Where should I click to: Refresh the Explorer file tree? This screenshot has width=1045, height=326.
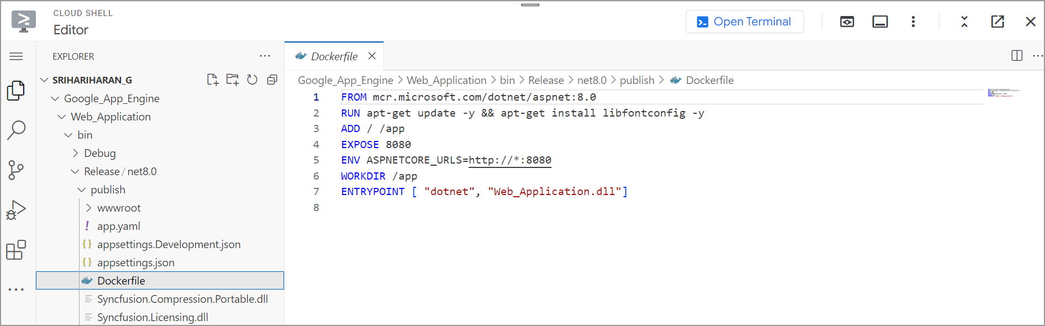coord(253,80)
